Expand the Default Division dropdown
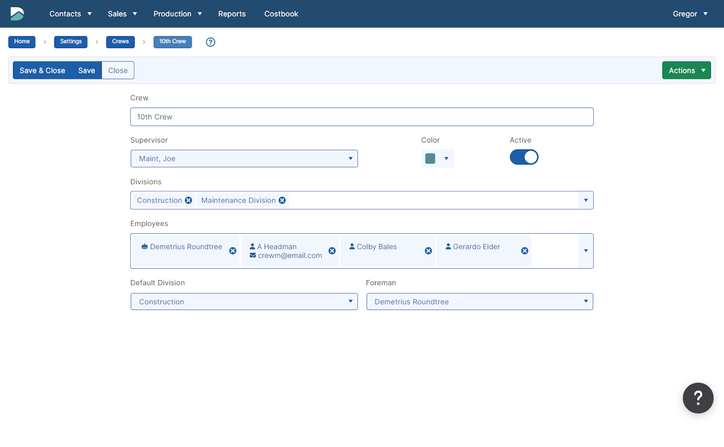The width and height of the screenshot is (724, 447). (x=244, y=302)
